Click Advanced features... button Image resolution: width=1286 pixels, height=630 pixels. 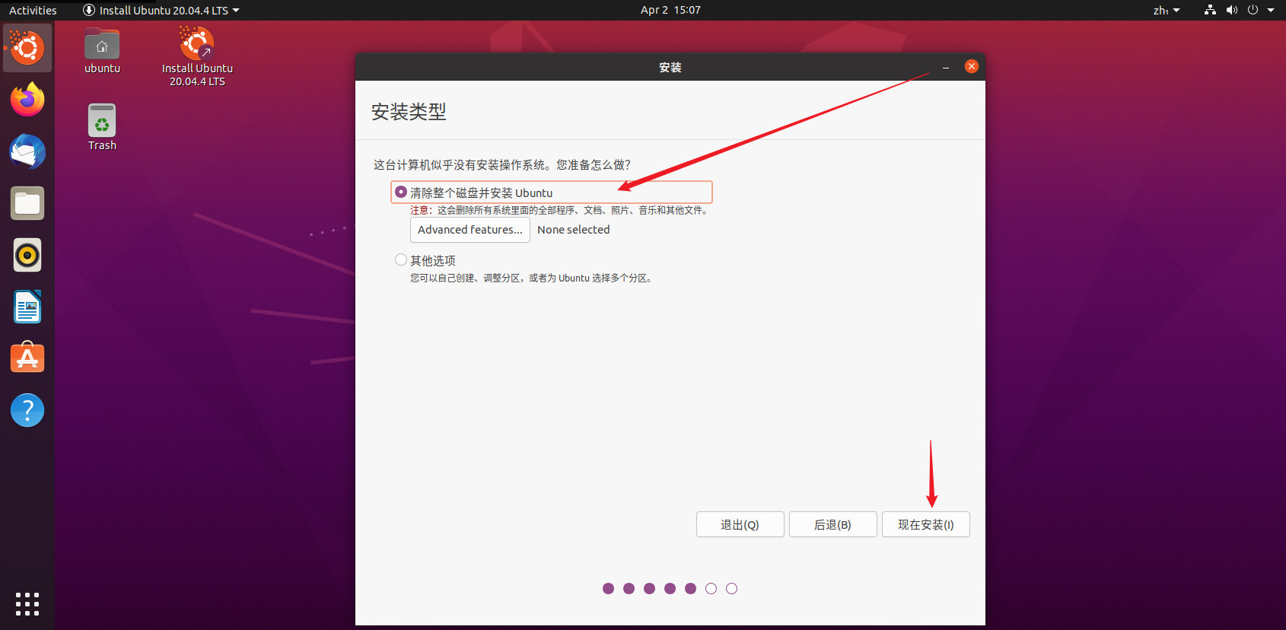coord(470,230)
